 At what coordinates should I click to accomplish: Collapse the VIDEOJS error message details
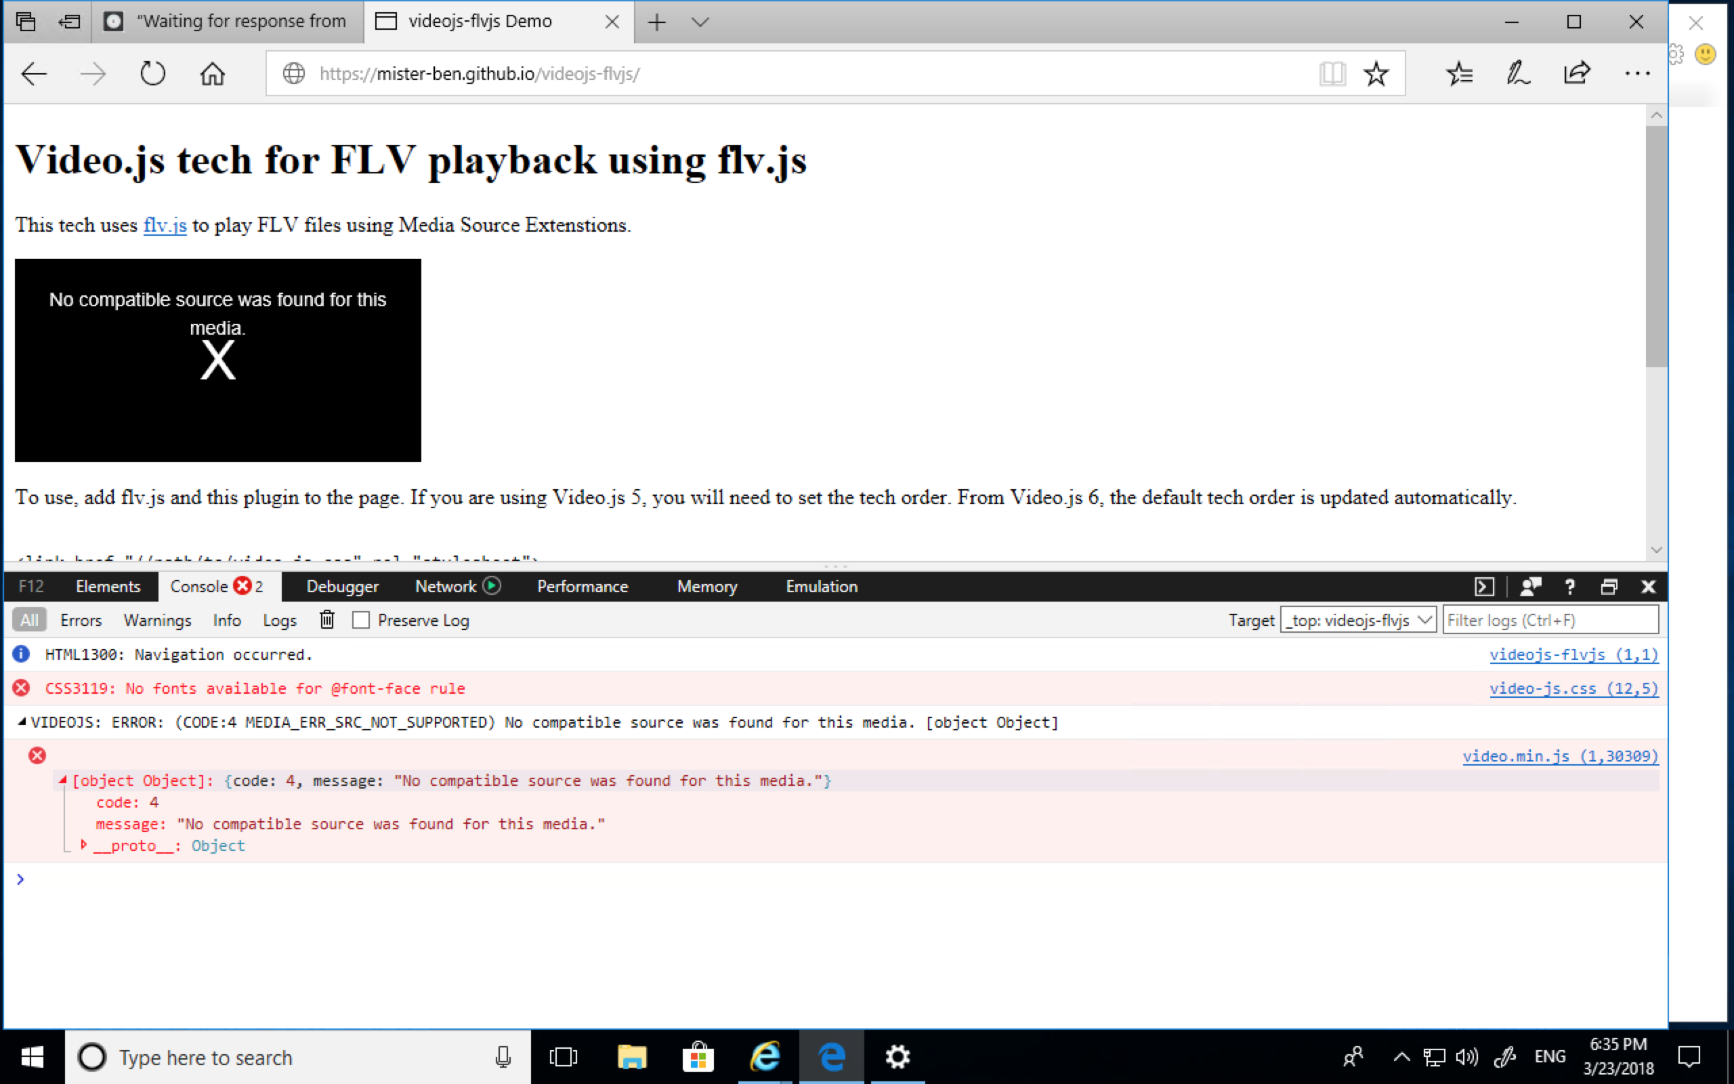point(21,722)
